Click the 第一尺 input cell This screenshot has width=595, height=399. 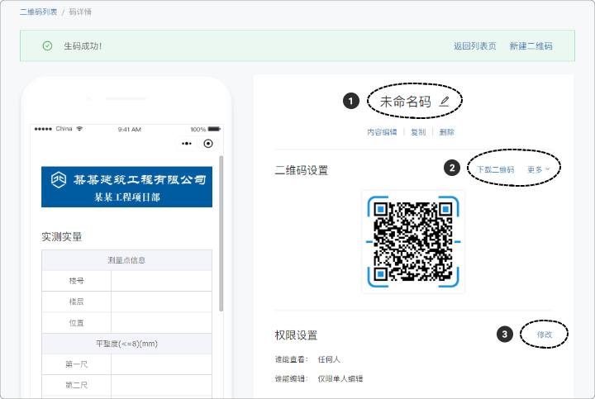tap(161, 364)
